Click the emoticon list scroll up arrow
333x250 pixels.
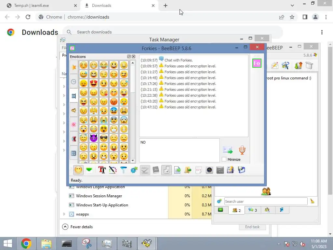click(x=133, y=63)
